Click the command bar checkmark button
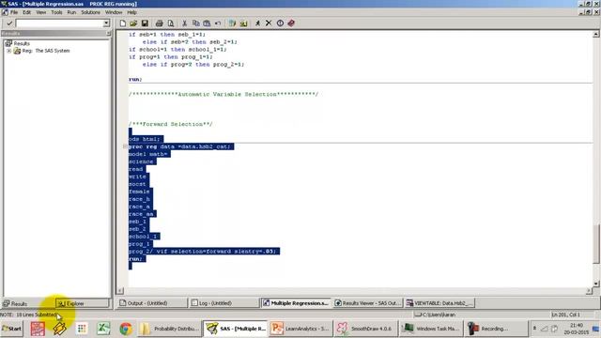This screenshot has height=338, width=601. point(9,23)
